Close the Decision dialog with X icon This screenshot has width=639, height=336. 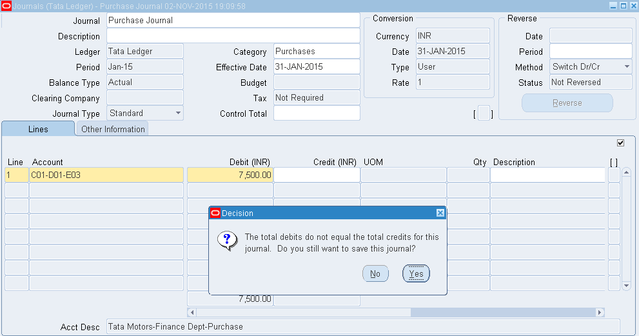pos(440,213)
